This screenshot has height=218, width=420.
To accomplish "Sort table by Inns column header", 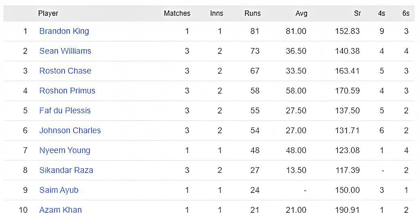I will coord(216,13).
